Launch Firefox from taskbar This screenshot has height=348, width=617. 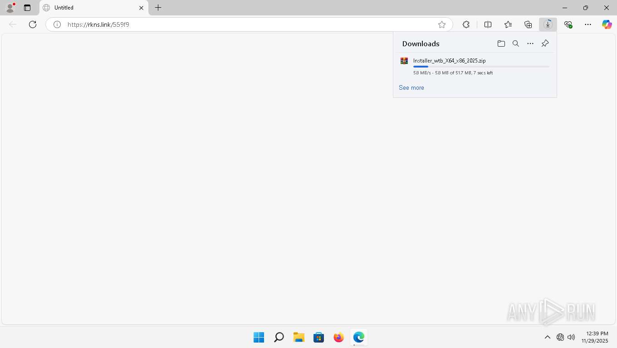(339, 338)
